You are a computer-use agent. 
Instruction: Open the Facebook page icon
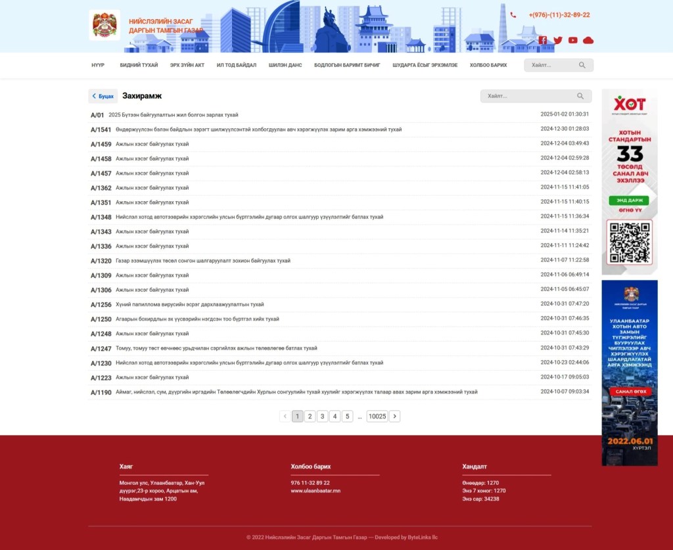coord(542,40)
